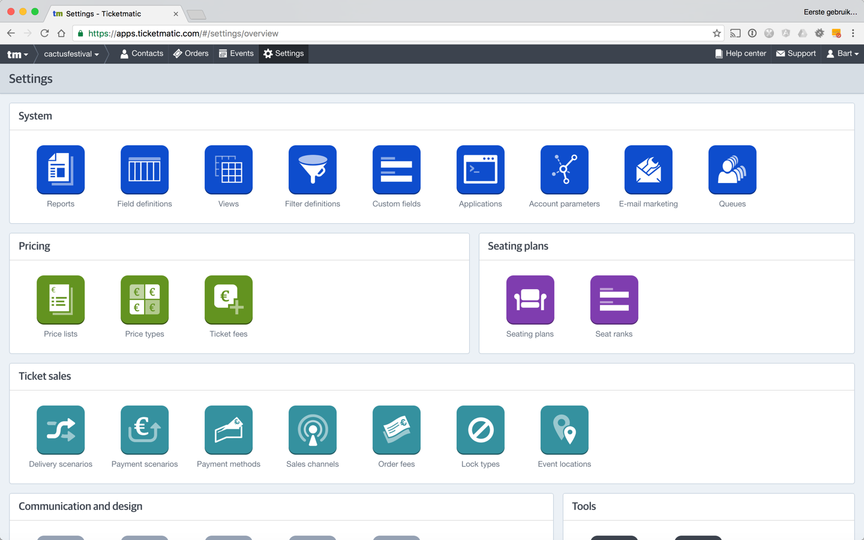Click the Reports label text
This screenshot has width=864, height=540.
pyautogui.click(x=61, y=204)
